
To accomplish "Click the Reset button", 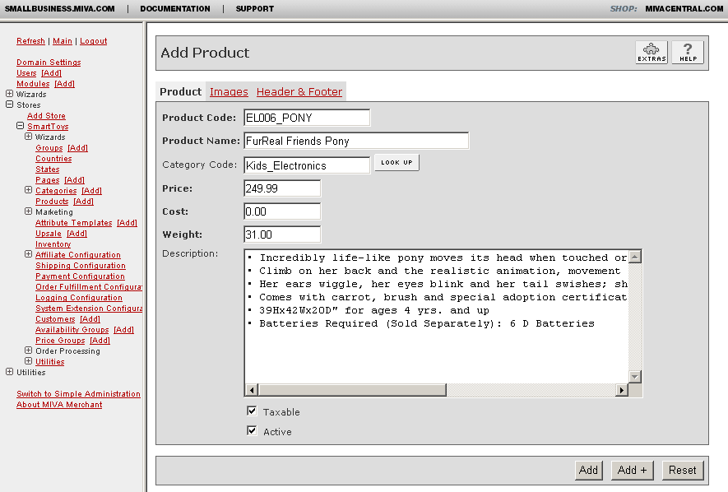I will pyautogui.click(x=683, y=470).
